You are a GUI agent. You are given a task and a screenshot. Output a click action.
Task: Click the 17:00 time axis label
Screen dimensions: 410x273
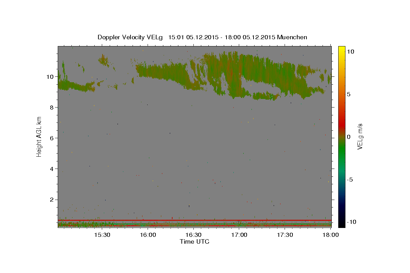(240, 235)
